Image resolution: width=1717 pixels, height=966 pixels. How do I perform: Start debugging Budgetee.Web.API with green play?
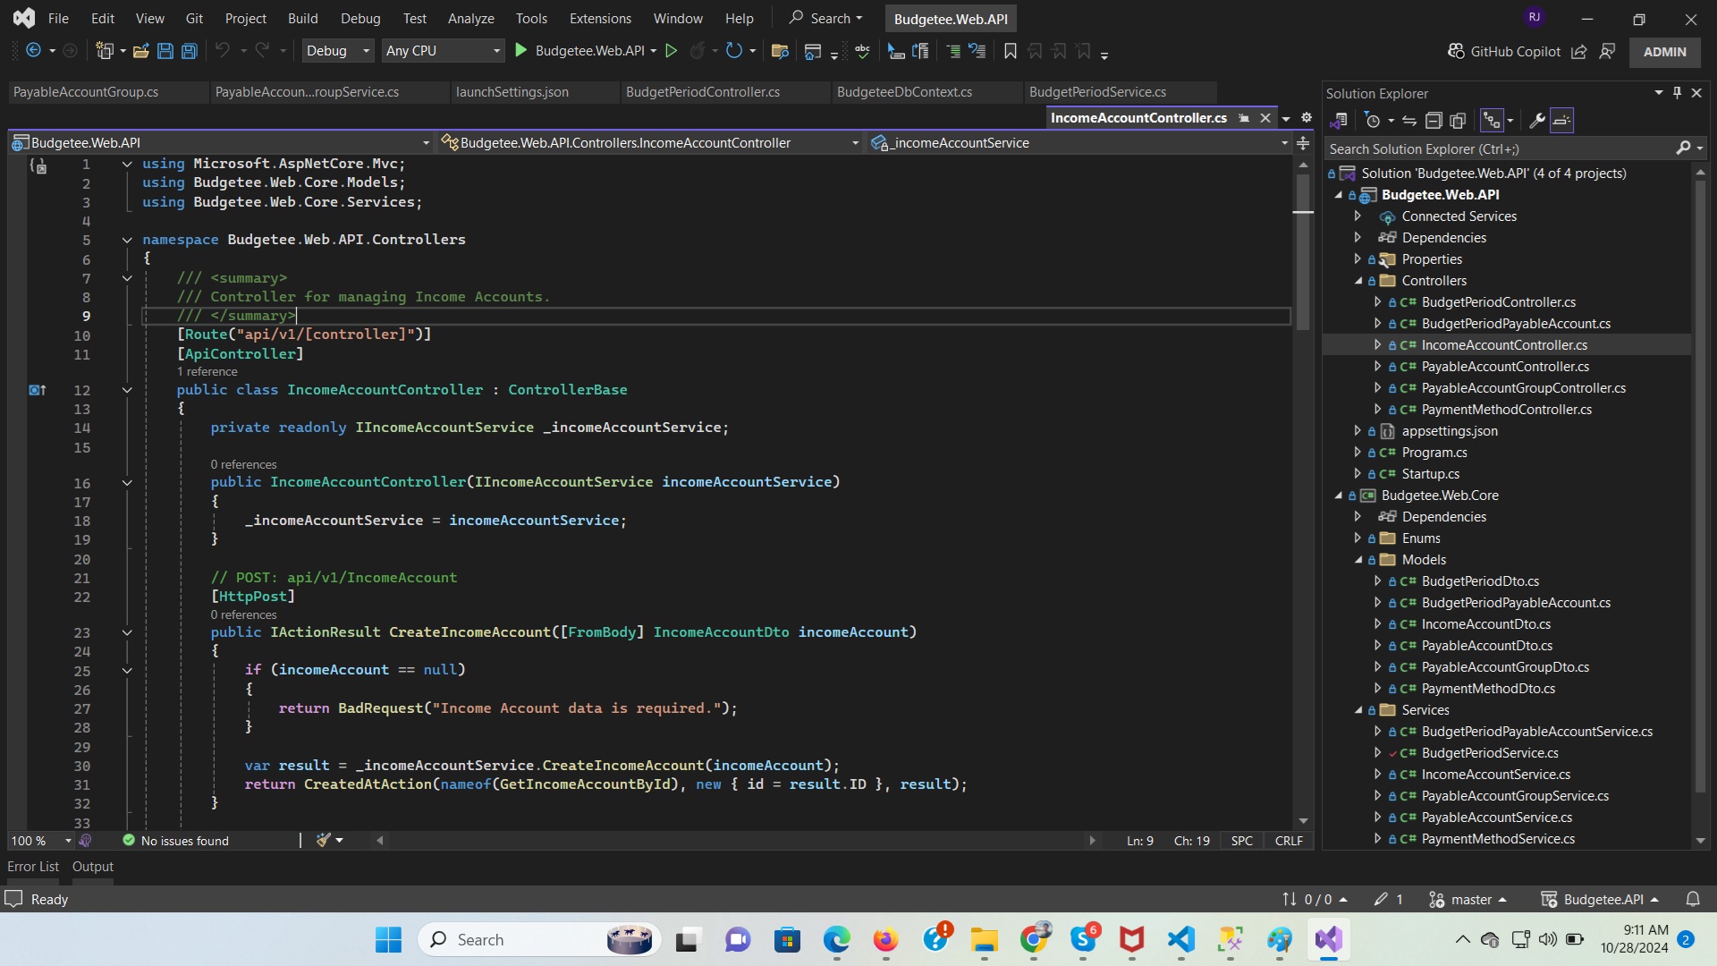coord(521,51)
